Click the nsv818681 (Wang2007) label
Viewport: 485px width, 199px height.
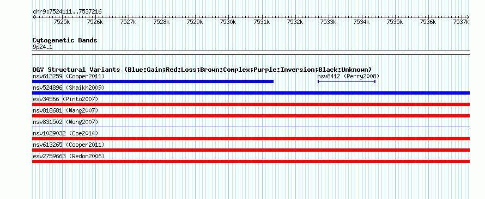click(x=65, y=110)
